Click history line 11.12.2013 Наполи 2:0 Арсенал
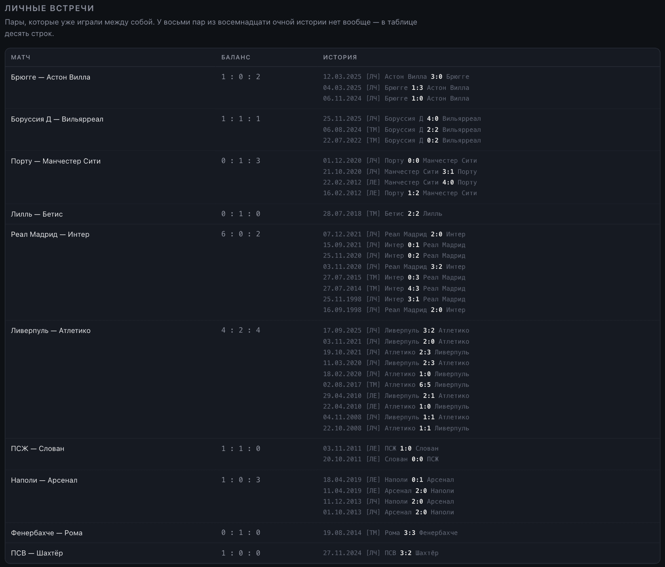 coord(388,502)
